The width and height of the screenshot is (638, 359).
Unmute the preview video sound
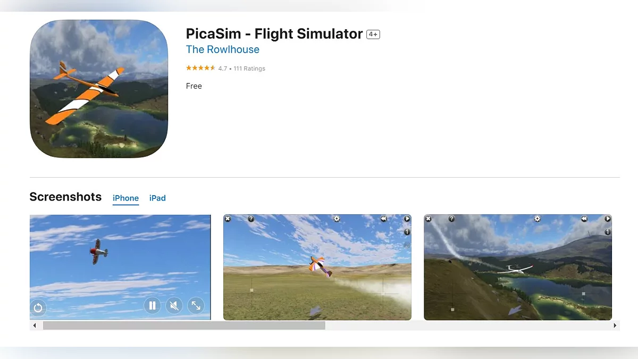pyautogui.click(x=174, y=305)
